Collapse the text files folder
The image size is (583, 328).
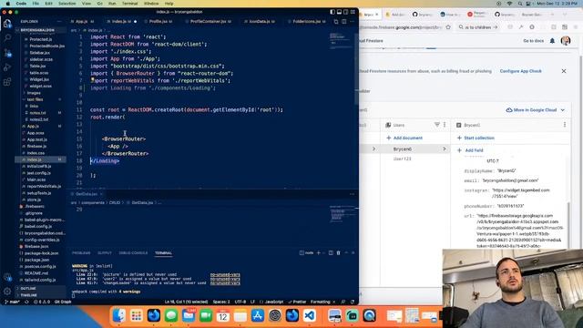[35, 99]
